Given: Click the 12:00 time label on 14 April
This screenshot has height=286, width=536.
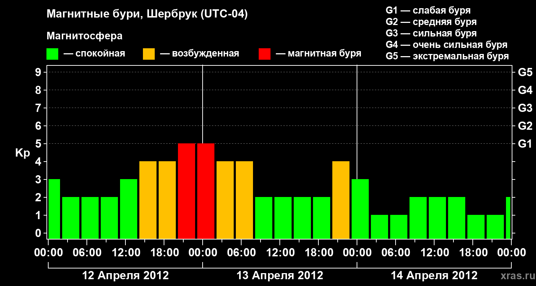Looking at the screenshot, I should (x=434, y=252).
